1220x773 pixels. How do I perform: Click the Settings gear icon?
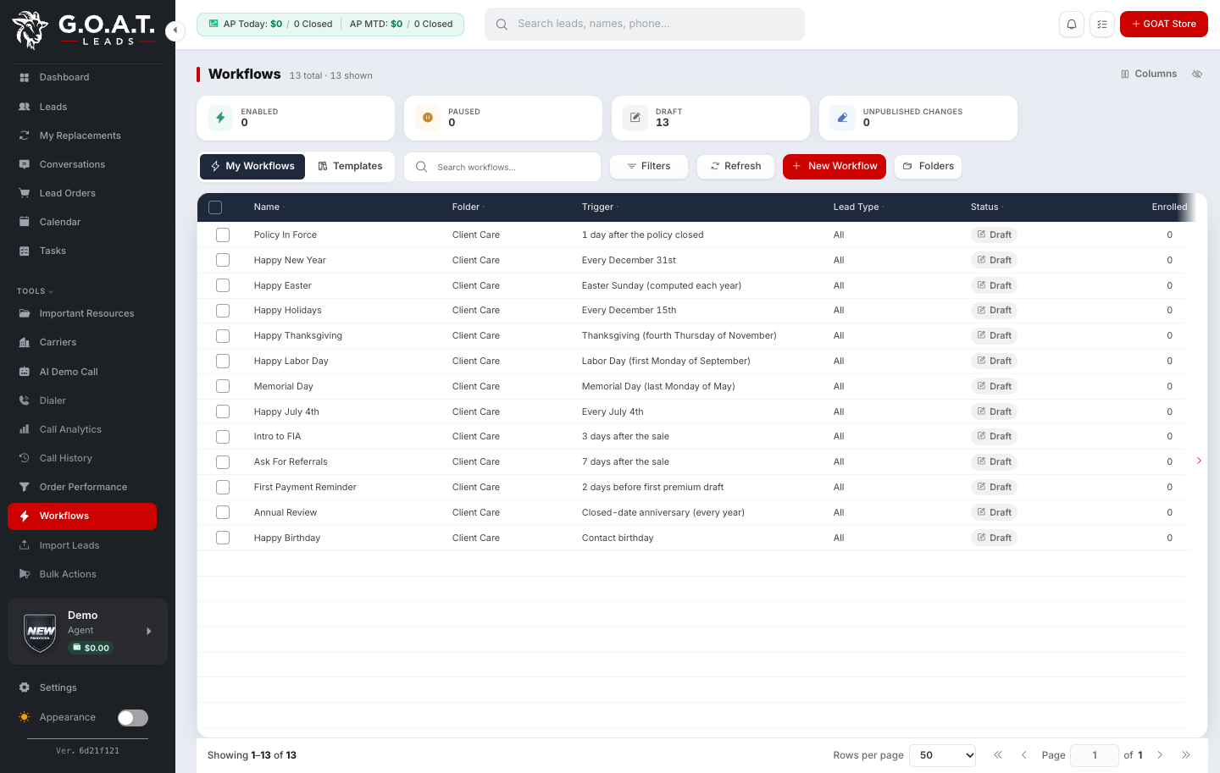click(25, 687)
